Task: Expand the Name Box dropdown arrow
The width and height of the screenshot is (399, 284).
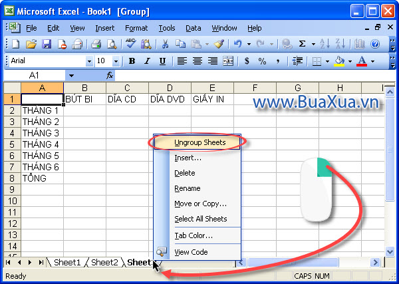Action: [x=72, y=76]
